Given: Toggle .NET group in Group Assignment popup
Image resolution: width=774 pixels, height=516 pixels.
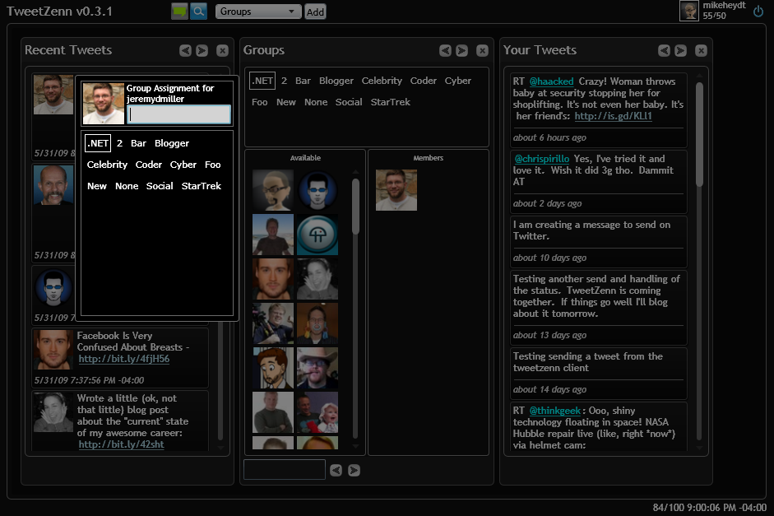Looking at the screenshot, I should point(98,143).
